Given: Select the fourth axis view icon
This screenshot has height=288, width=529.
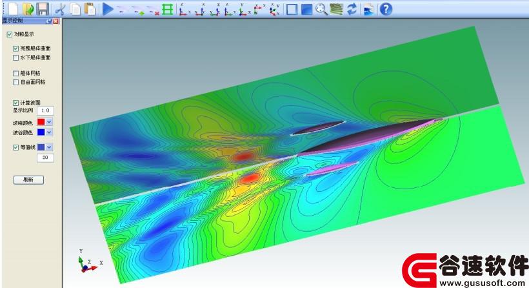Looking at the screenshot, I should coord(230,9).
